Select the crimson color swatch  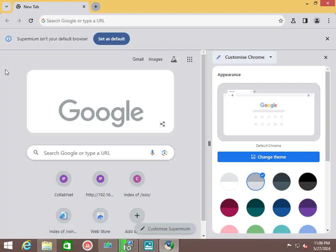point(229,208)
